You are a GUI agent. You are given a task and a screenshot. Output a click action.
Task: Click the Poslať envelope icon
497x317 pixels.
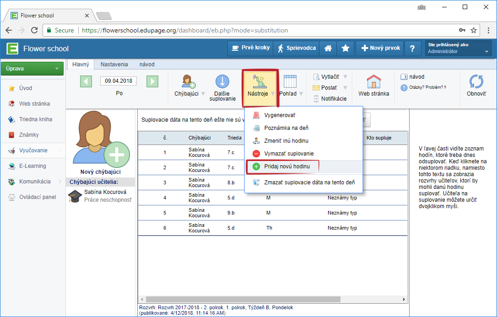(x=316, y=88)
